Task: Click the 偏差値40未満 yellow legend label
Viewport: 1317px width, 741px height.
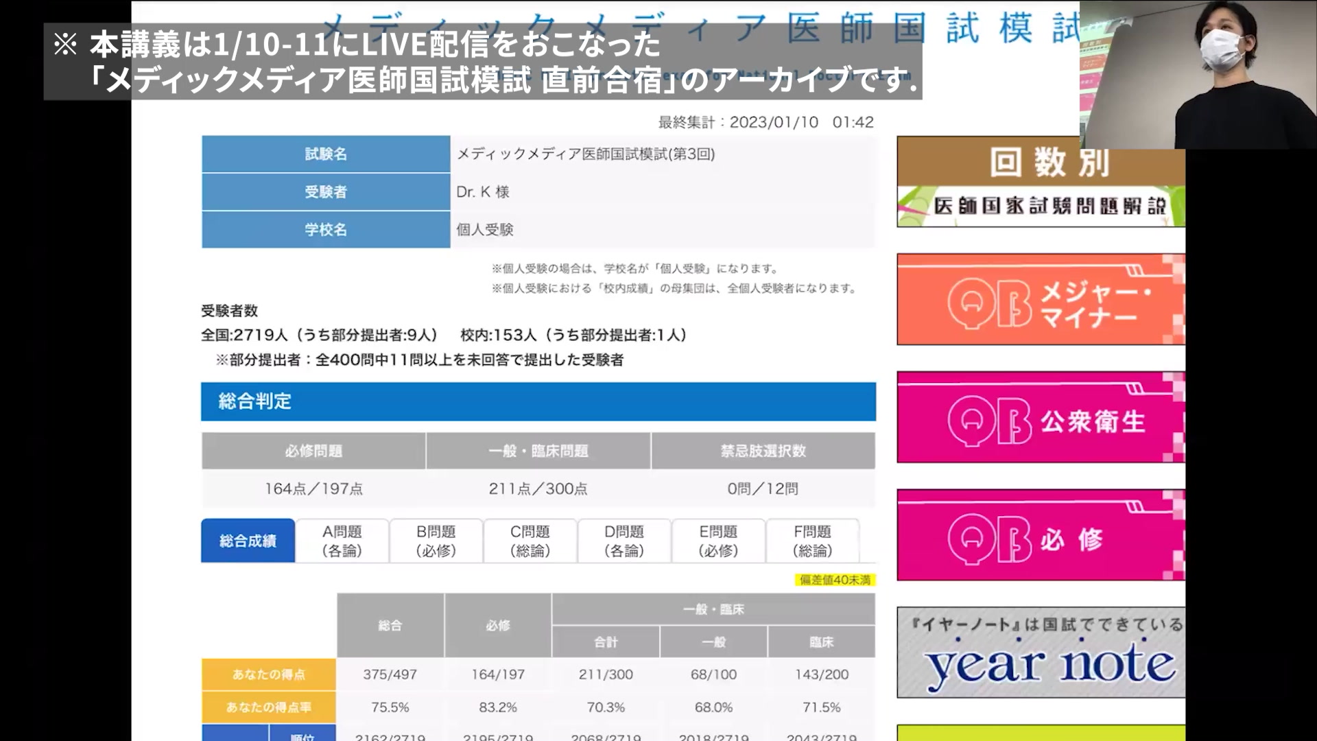Action: click(x=834, y=580)
